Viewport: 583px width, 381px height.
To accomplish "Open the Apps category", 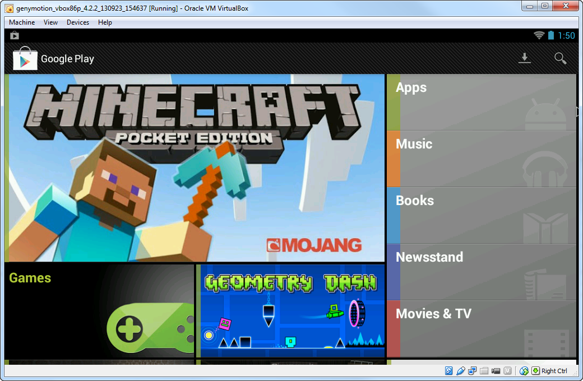I will [482, 102].
